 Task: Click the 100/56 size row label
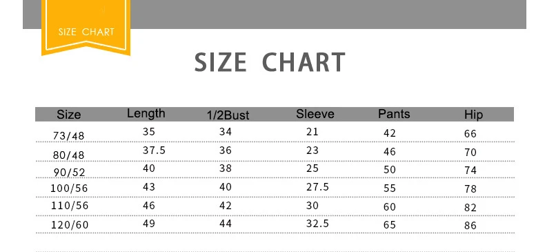69,188
